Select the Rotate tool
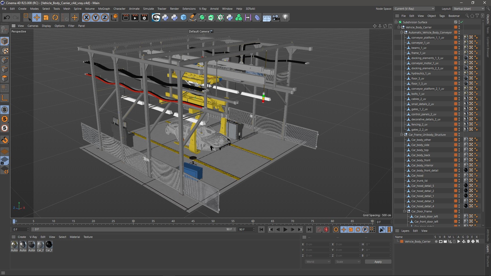 tap(55, 17)
